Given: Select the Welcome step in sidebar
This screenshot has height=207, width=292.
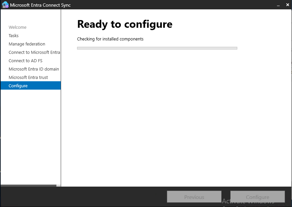Looking at the screenshot, I should tap(17, 27).
